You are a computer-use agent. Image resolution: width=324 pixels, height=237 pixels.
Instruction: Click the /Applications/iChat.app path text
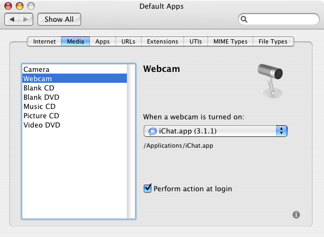(178, 145)
